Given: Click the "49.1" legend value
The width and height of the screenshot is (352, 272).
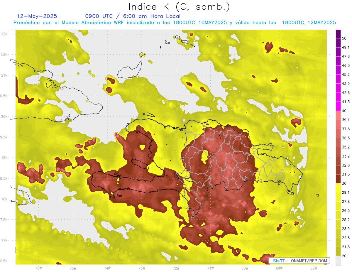Looking at the screenshot, I should (x=346, y=47).
